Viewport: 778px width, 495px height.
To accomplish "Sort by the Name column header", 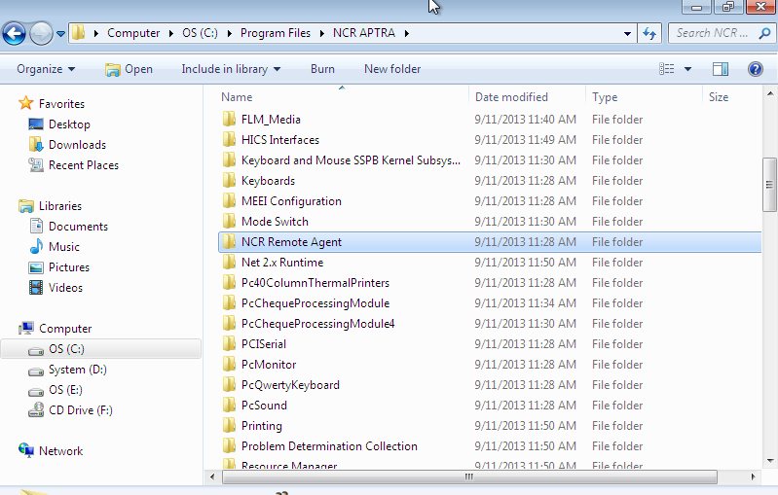I will click(x=237, y=97).
